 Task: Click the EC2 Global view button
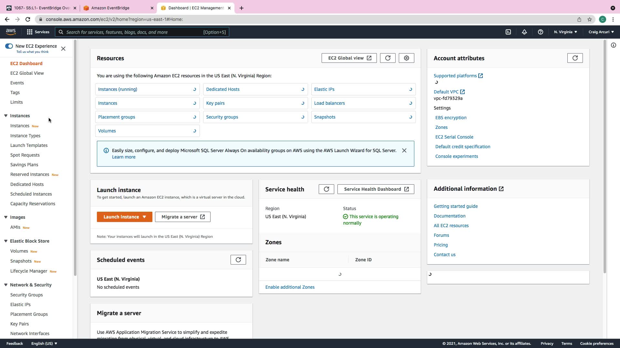pos(349,58)
